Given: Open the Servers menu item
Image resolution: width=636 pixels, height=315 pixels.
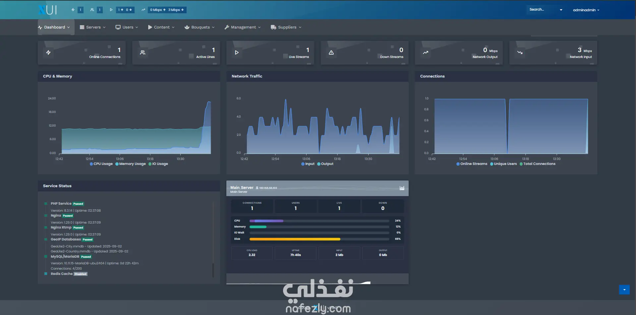Looking at the screenshot, I should click(93, 27).
